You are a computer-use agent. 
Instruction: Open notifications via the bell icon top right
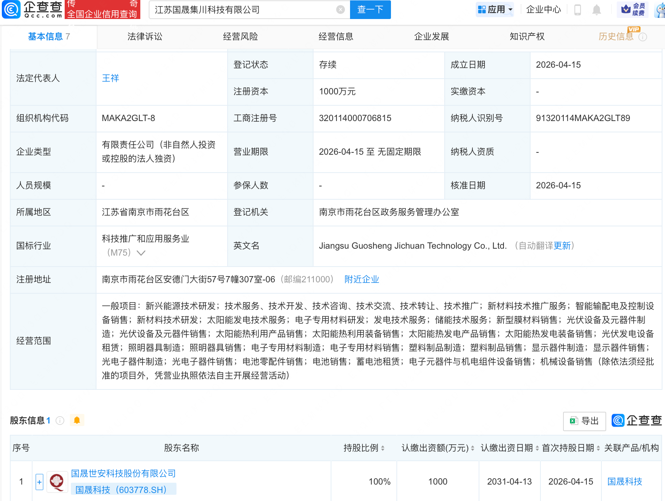[596, 10]
